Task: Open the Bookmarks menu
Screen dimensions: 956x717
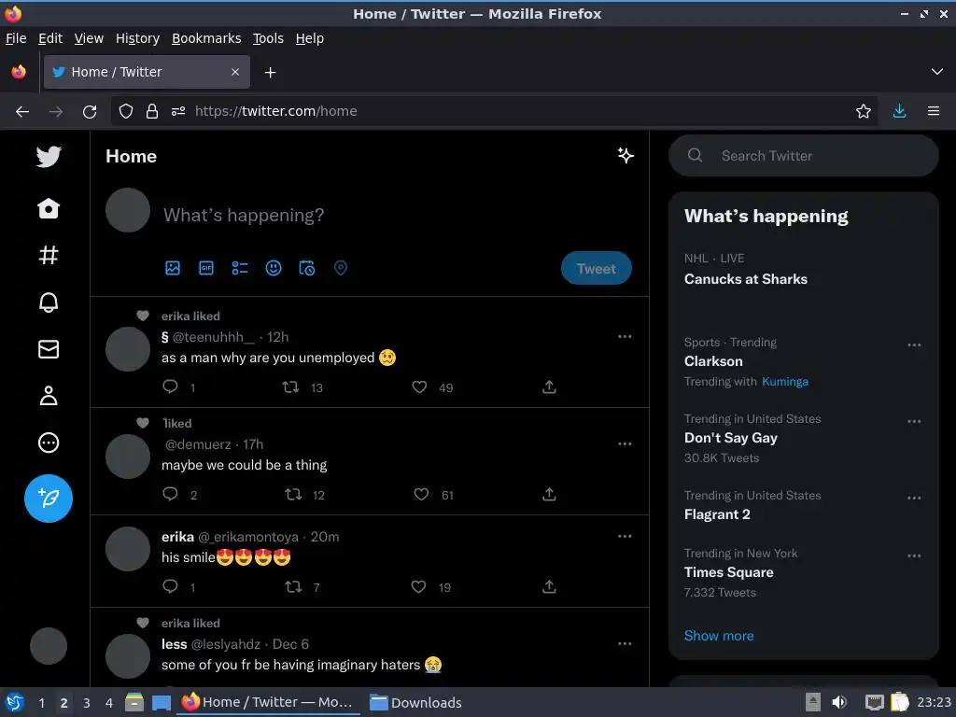Action: coord(206,38)
